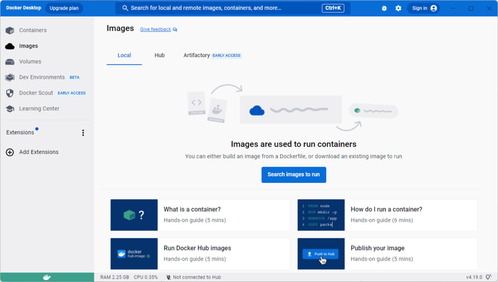Click the Docker Scout shield icon
Image resolution: width=498 pixels, height=282 pixels.
point(10,93)
